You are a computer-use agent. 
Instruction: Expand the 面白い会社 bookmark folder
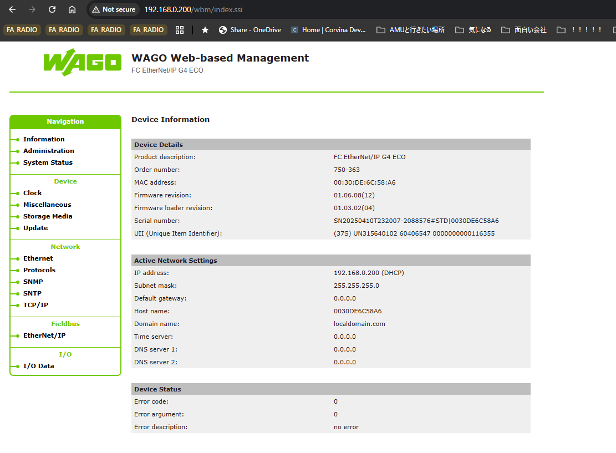pyautogui.click(x=523, y=30)
